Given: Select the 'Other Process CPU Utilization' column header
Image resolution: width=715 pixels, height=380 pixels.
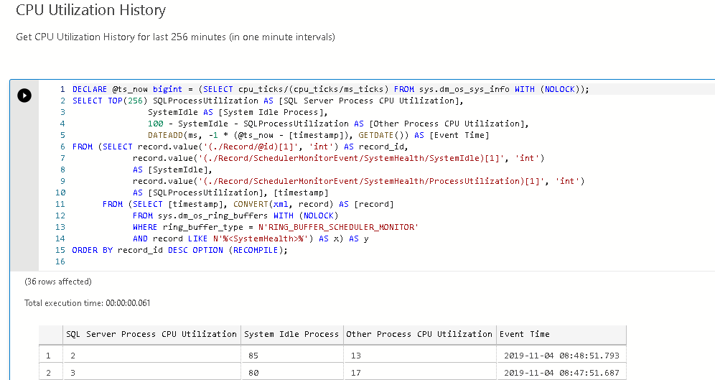Looking at the screenshot, I should click(419, 334).
